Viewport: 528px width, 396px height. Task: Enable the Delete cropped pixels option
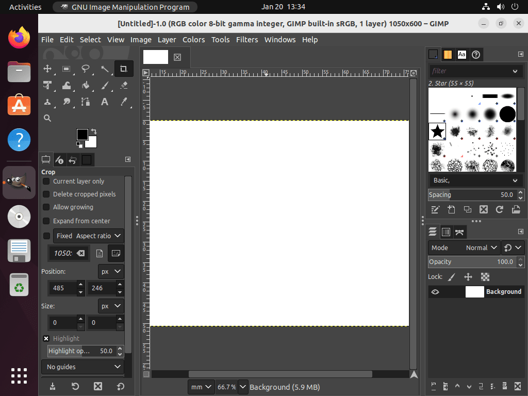point(47,194)
